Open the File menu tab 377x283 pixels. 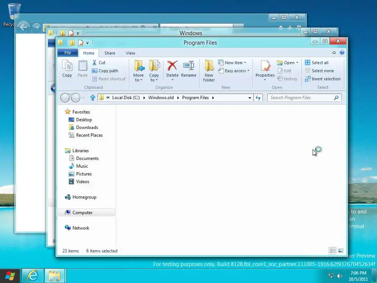[x=68, y=53]
